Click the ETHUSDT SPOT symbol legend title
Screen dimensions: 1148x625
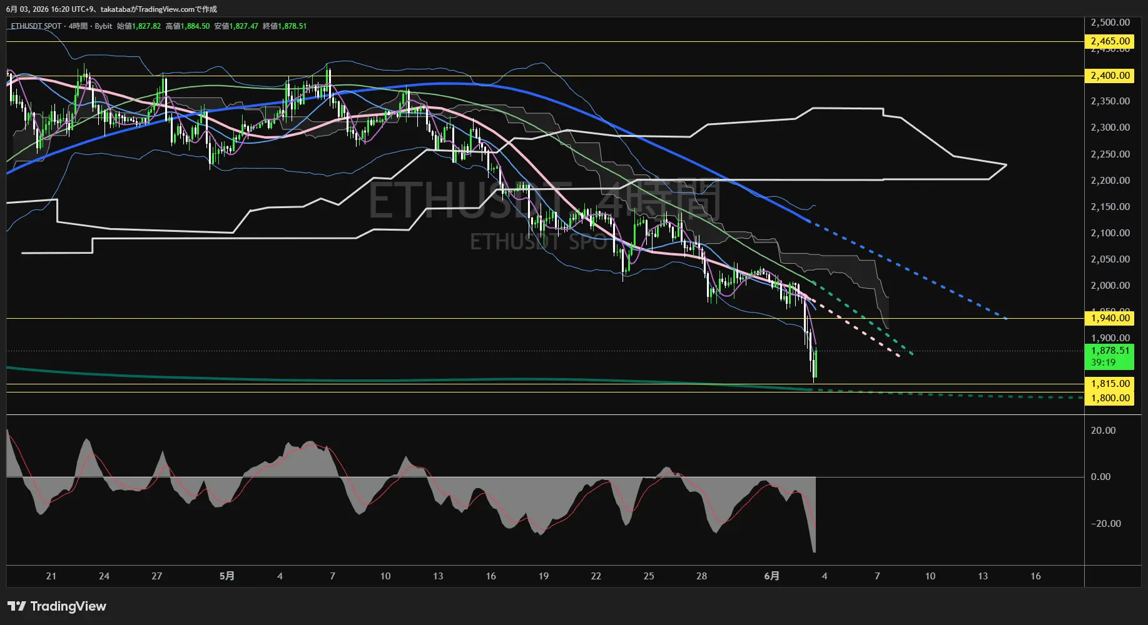pyautogui.click(x=36, y=26)
